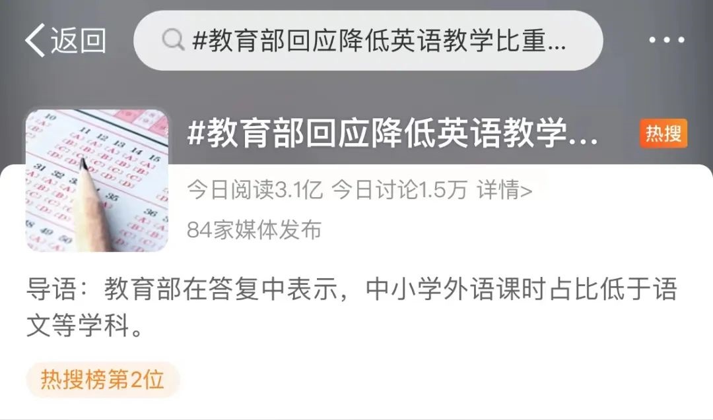Click 今日阅读3.1亿 read count
Viewport: 713px width, 420px height.
pyautogui.click(x=255, y=190)
